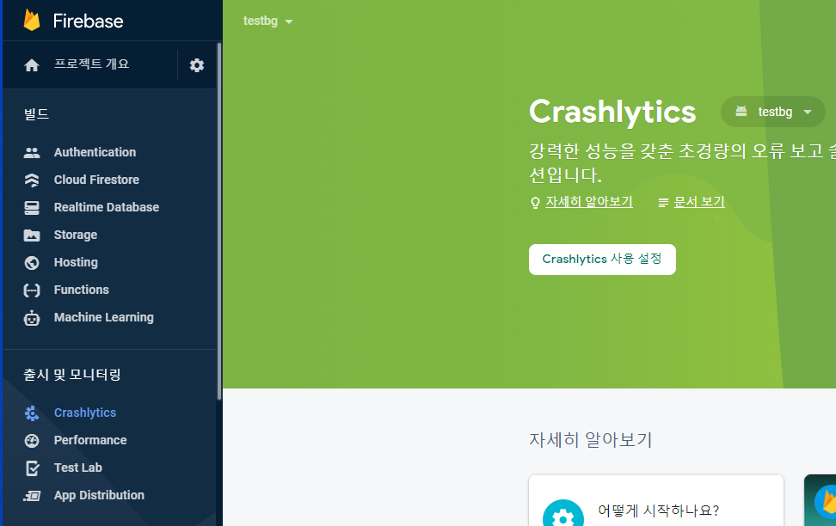Open project settings gear icon
836x526 pixels.
(197, 65)
